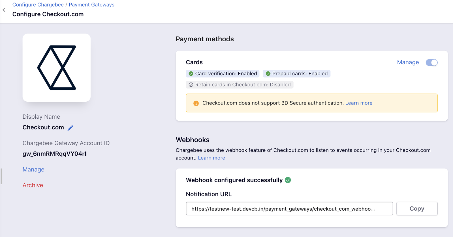Viewport: 453px width, 237px height.
Task: Toggle the Cards payment method switch
Action: coord(432,62)
